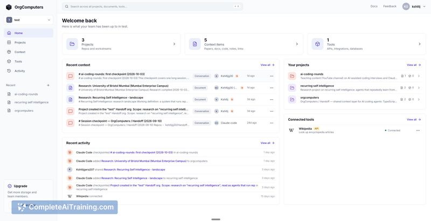
Task: Click chevron arrow on Projects card
Action: click(174, 44)
